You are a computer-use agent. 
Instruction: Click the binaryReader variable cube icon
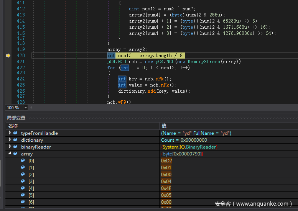[15, 147]
